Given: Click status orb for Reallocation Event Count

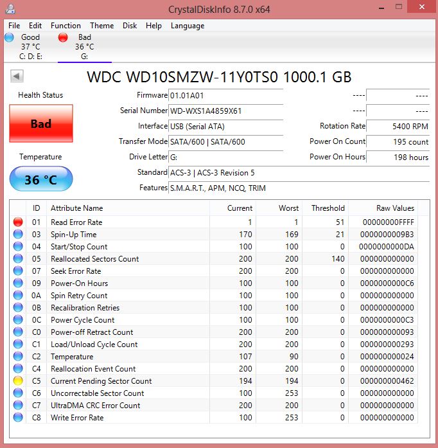Looking at the screenshot, I should click(x=18, y=368).
